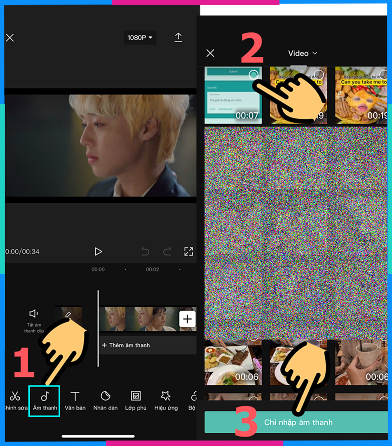The height and width of the screenshot is (446, 392).
Task: Open the 00:07 teal screen video thumbnail
Action: coord(233,95)
